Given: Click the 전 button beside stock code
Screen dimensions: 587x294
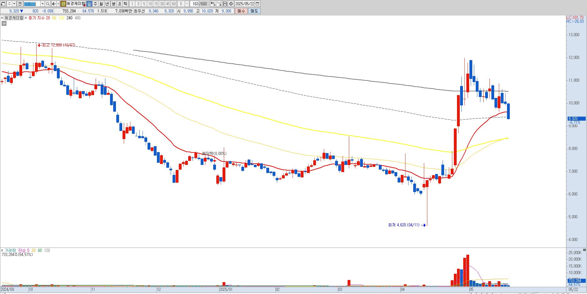Looking at the screenshot, I should click(20, 4).
